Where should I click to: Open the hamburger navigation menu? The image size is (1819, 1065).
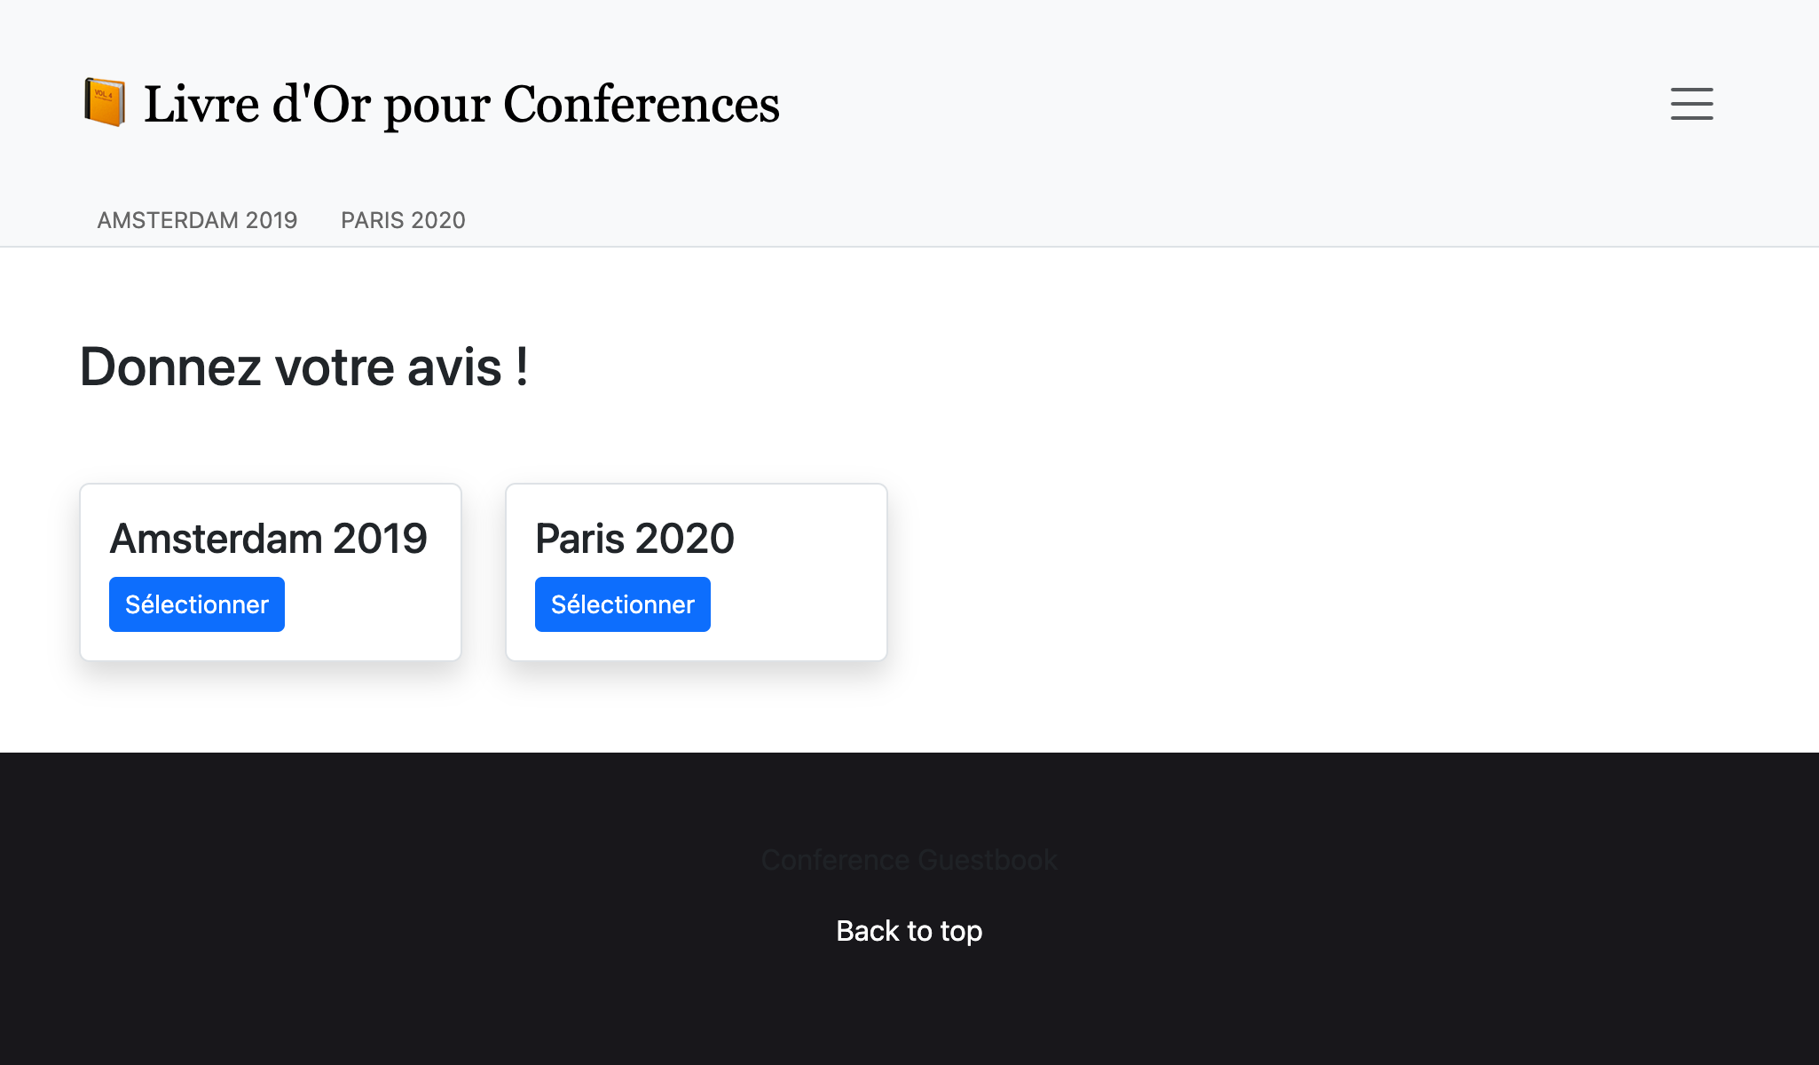click(x=1691, y=104)
